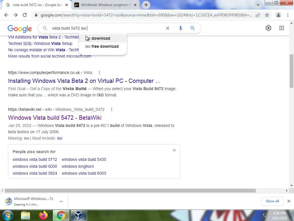Open options for the computerperformance.co.uk result
The width and height of the screenshot is (294, 221).
[x=99, y=73]
